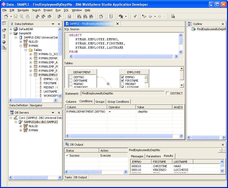Click the Back navigation arrow icon

tap(150, 17)
